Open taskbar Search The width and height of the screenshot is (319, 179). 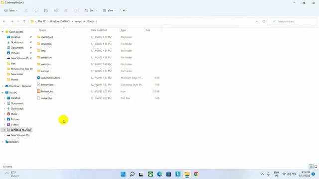coord(132,174)
